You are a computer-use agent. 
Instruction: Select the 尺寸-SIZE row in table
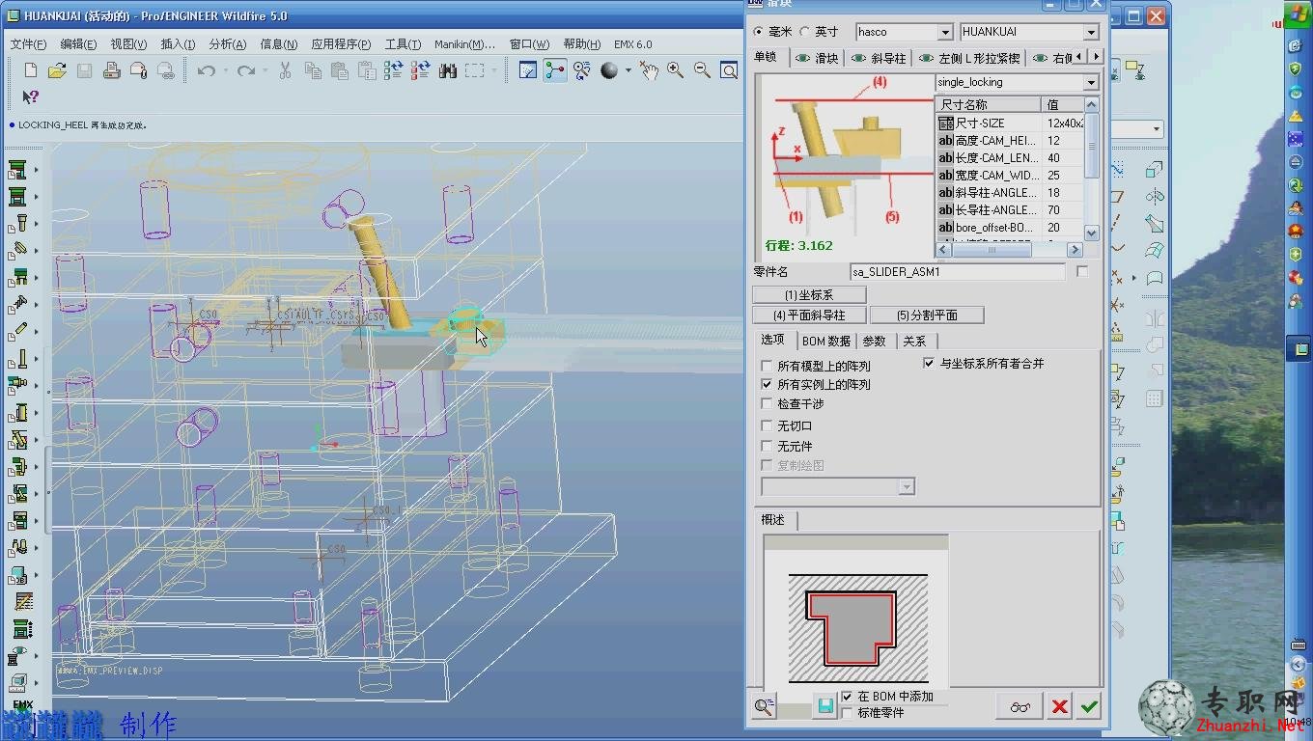[1010, 123]
